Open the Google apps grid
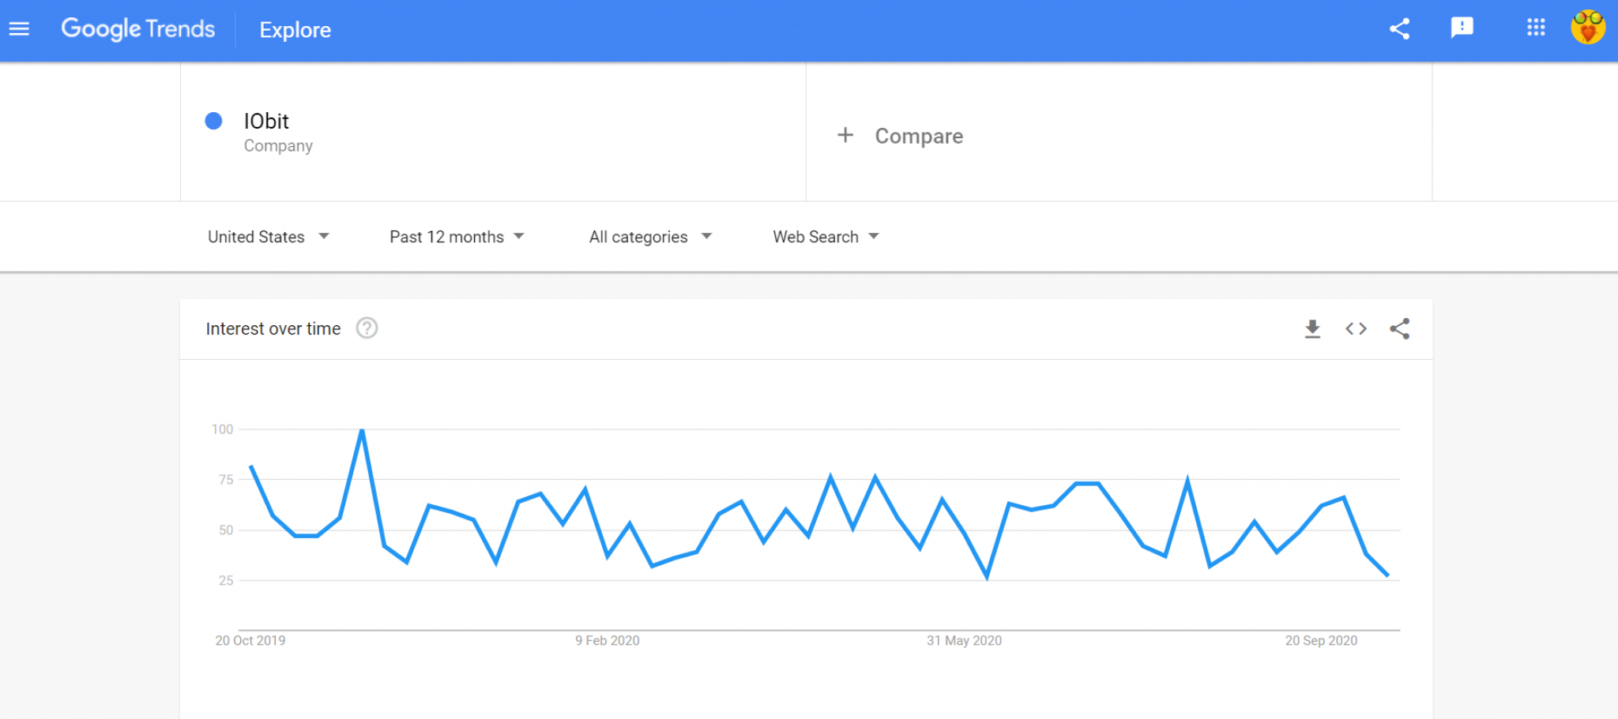 (1535, 28)
